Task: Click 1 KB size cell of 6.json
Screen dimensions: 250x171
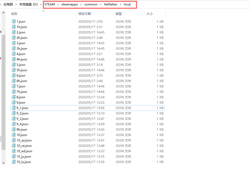Action: tap(160, 76)
